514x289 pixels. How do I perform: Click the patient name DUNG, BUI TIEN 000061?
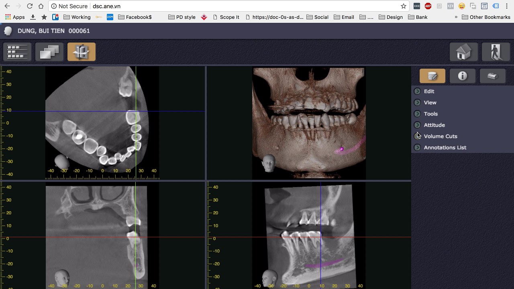53,31
